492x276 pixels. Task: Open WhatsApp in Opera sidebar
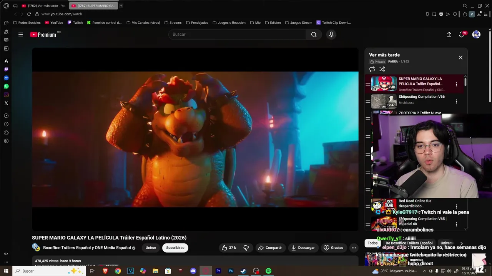tap(6, 86)
